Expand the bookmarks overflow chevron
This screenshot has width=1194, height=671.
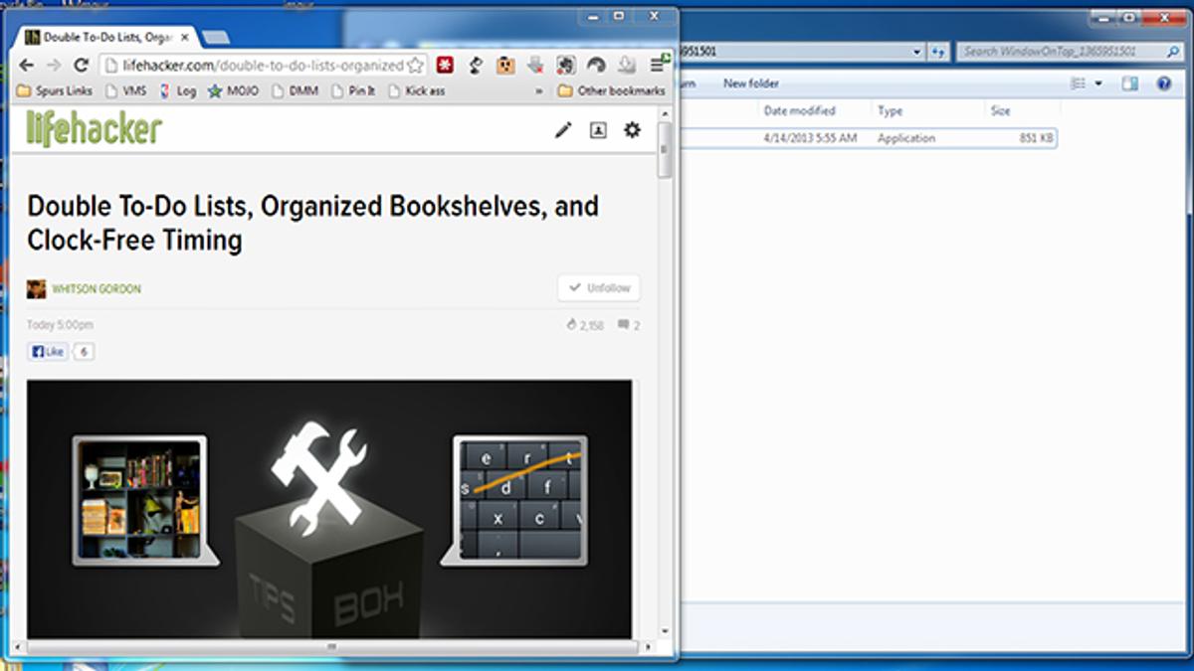(x=539, y=91)
